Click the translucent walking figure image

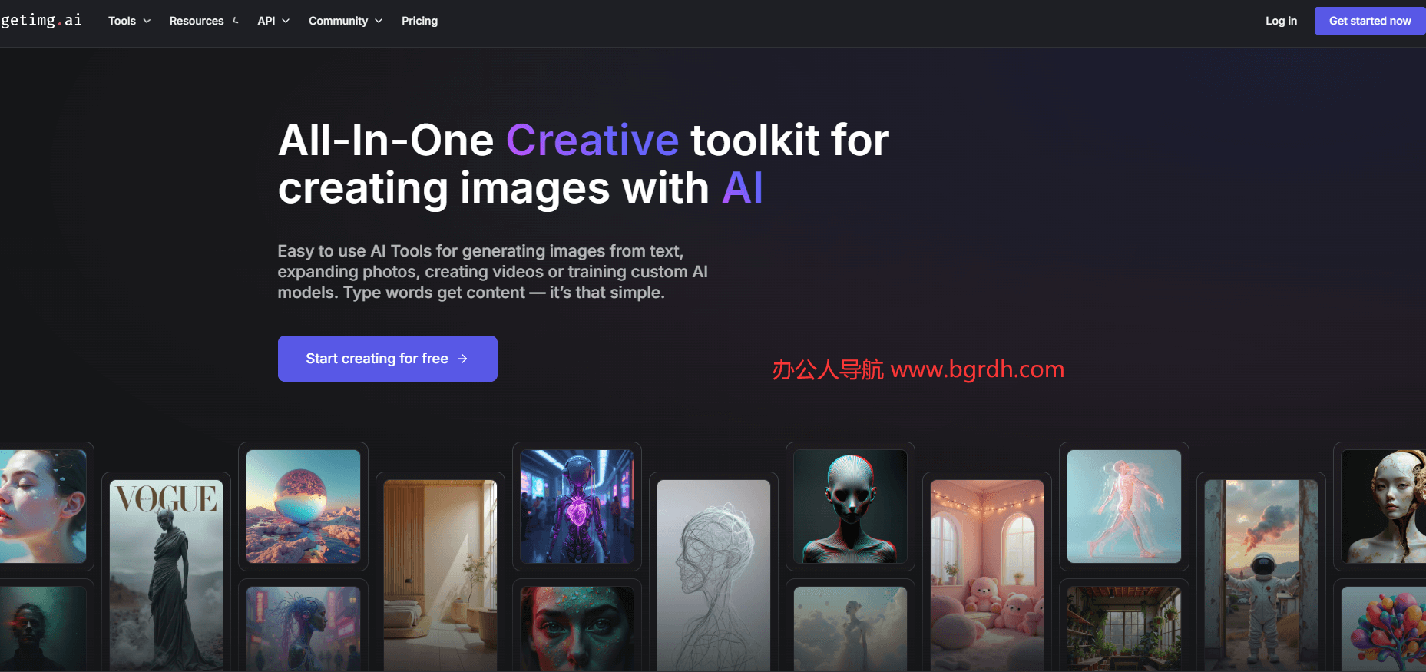click(1123, 506)
